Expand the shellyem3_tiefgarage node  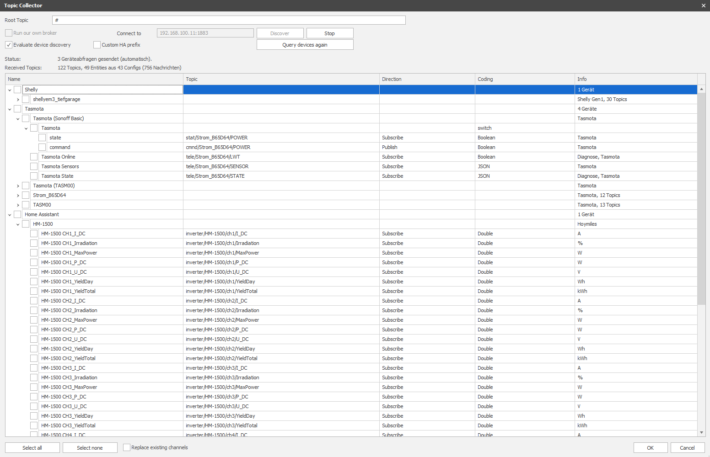click(x=18, y=100)
